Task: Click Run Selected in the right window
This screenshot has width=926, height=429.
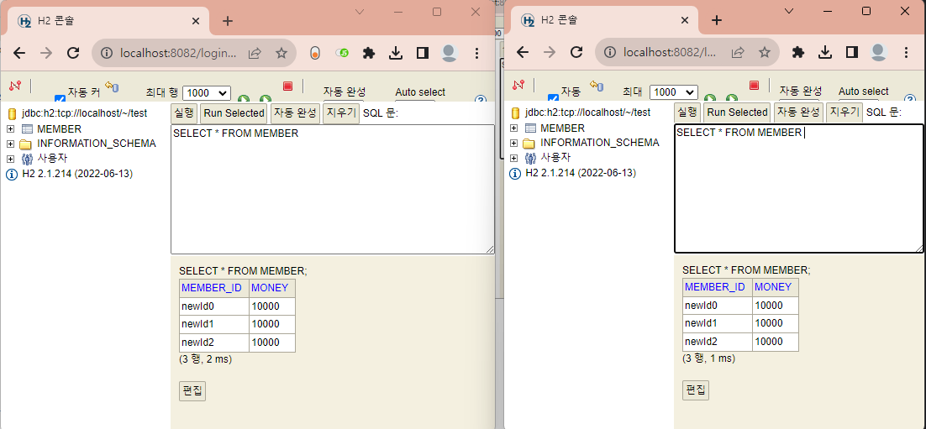Action: click(x=737, y=112)
